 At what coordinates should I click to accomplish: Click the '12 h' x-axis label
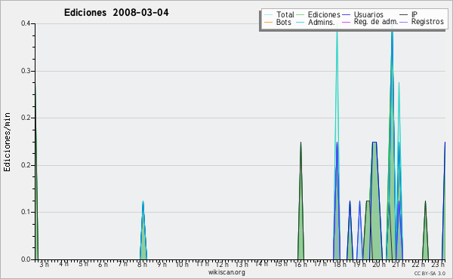coord(222,265)
